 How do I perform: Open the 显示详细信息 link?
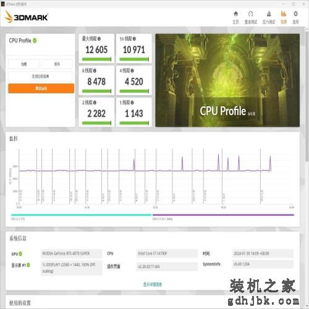tap(153, 284)
